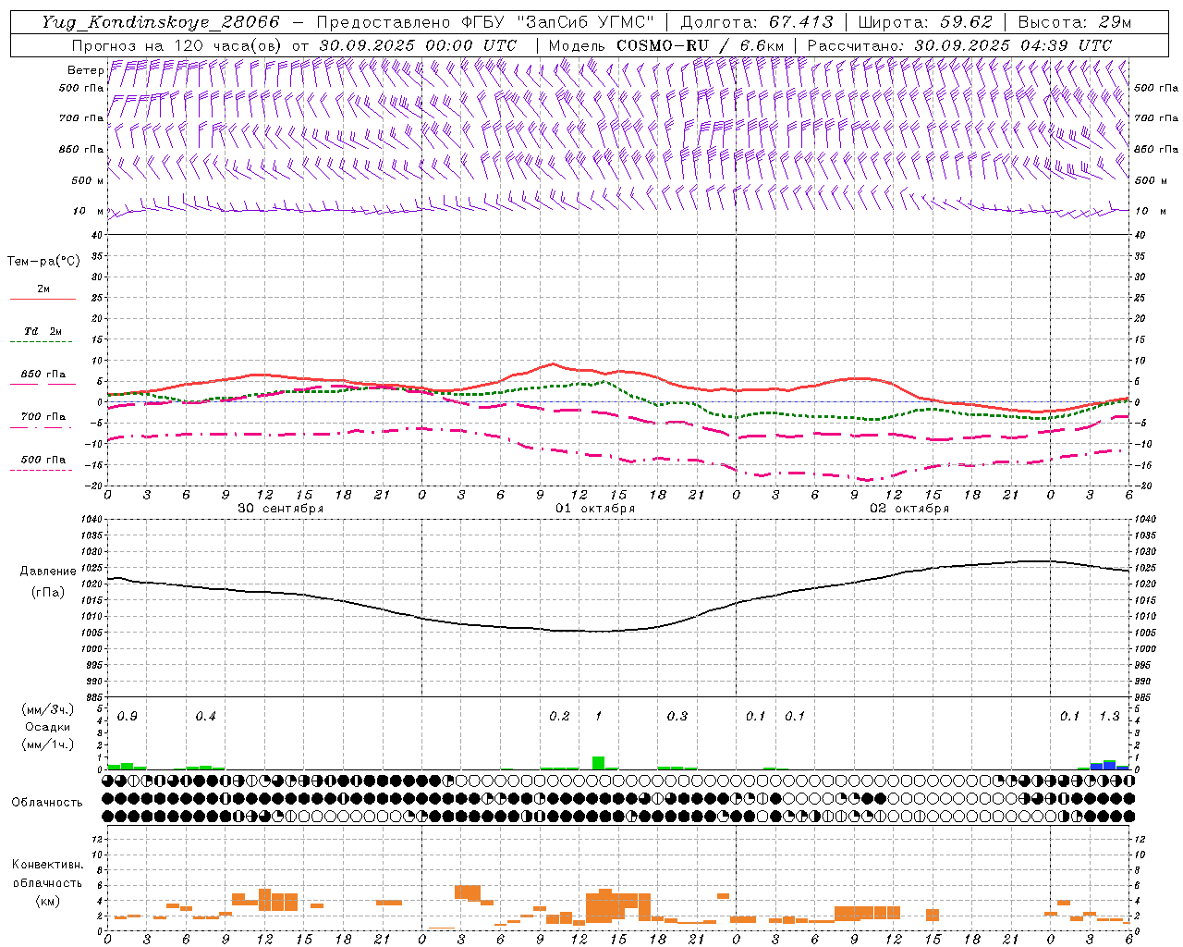Click the Высота: 29м header field

pyautogui.click(x=1074, y=22)
